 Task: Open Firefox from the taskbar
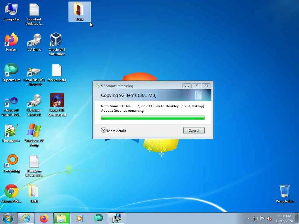pyautogui.click(x=44, y=218)
